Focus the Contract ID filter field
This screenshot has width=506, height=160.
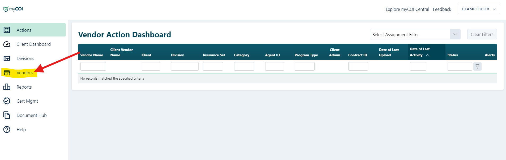tap(358, 66)
